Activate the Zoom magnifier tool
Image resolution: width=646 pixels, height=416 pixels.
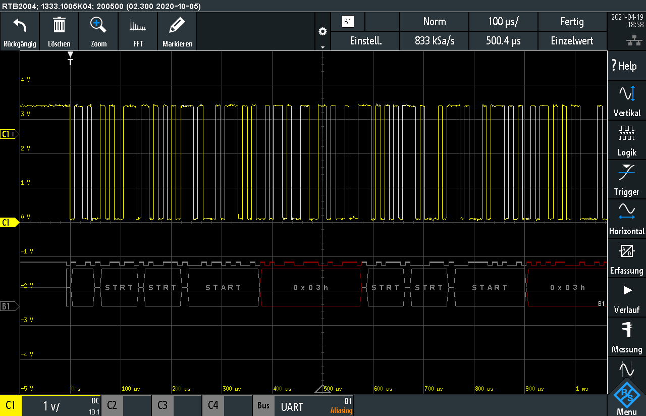coord(98,24)
